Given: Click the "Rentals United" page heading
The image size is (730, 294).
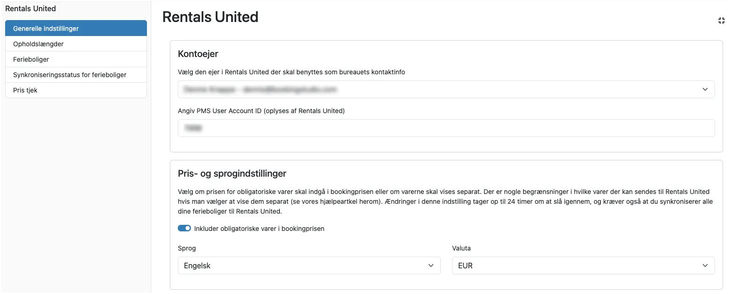Looking at the screenshot, I should point(210,17).
